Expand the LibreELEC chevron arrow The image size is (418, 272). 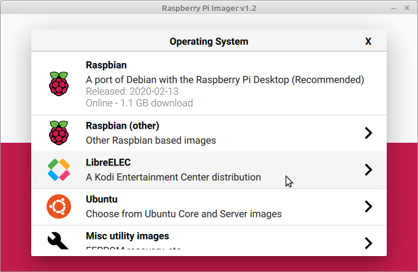[368, 170]
